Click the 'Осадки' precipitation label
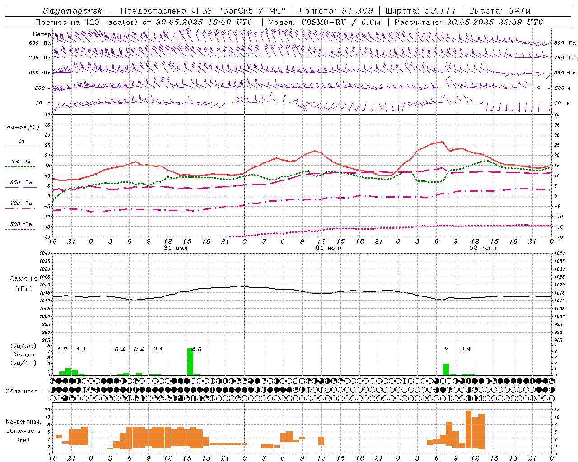578x462 pixels. 23,355
